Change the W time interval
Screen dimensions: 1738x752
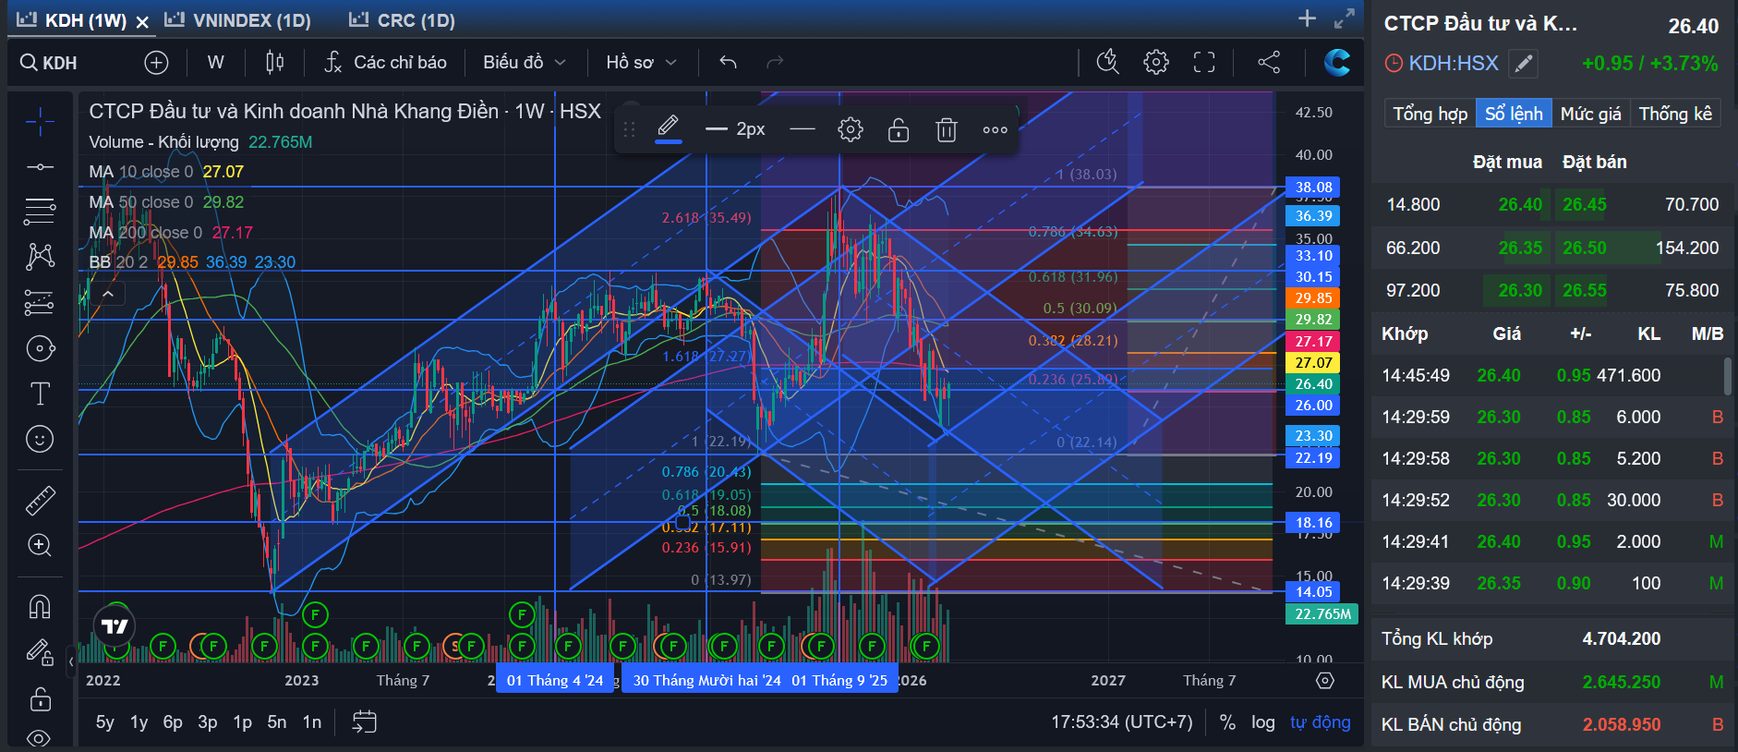[x=215, y=62]
